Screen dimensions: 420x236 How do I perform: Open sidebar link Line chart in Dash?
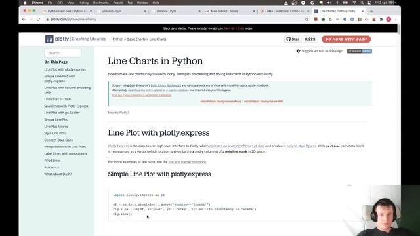[x=58, y=99]
